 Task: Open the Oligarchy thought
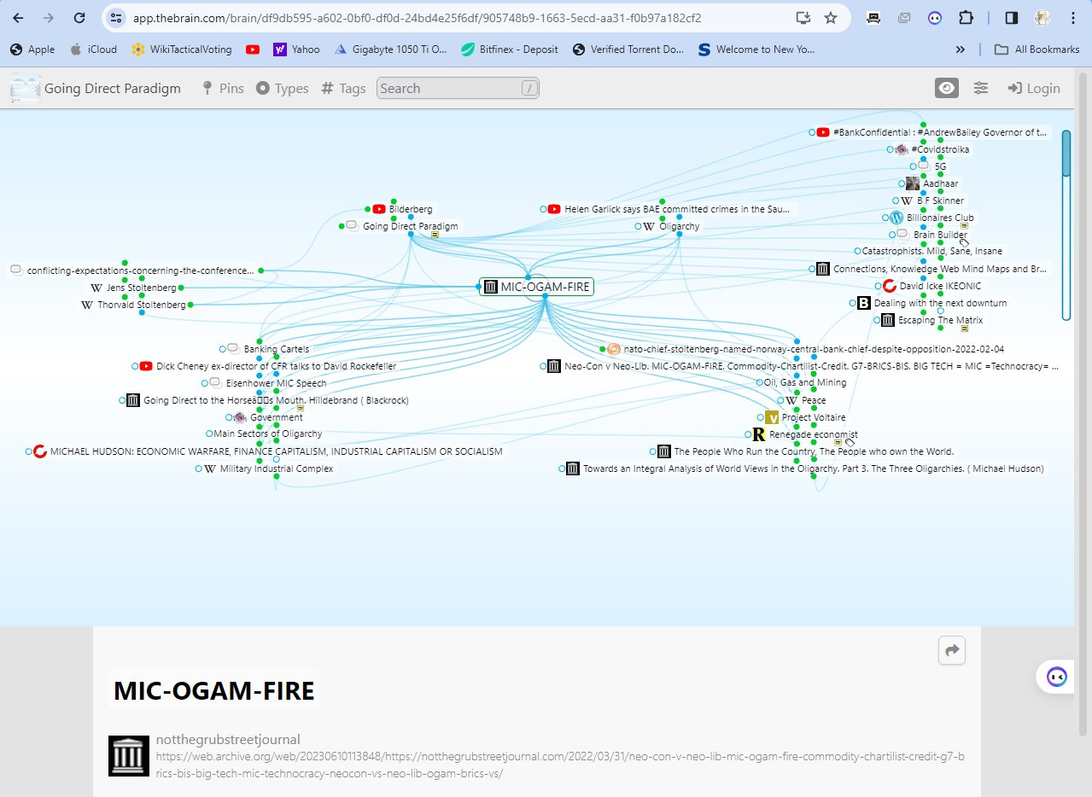coord(679,226)
